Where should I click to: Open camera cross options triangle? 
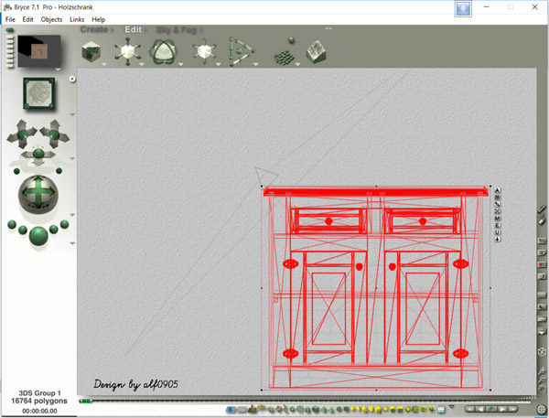72,158
